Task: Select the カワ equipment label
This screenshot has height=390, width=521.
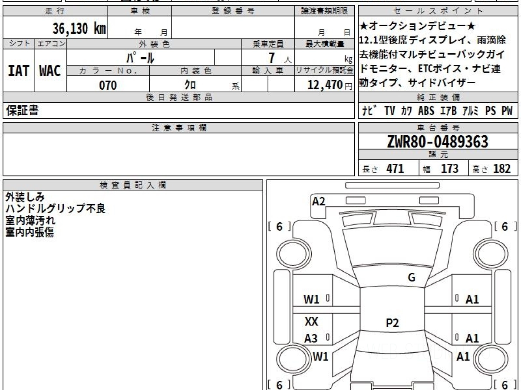Action: click(407, 111)
